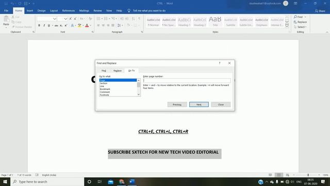The width and height of the screenshot is (330, 186).
Task: Click the Numbering list icon
Action: tap(106, 19)
